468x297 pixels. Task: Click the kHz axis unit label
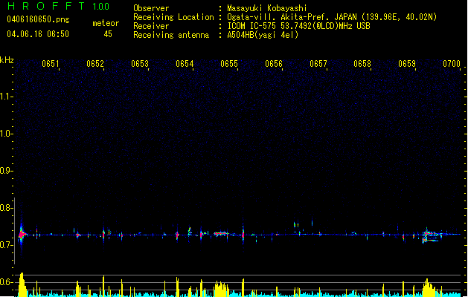pos(7,60)
